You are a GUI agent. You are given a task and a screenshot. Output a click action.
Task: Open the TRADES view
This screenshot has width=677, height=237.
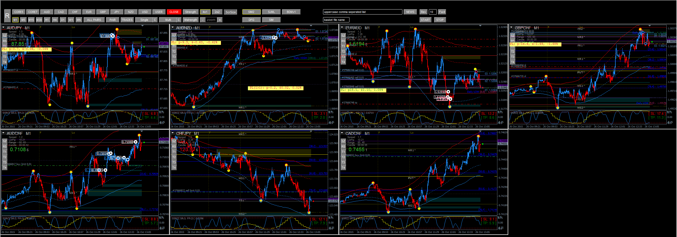click(x=127, y=20)
